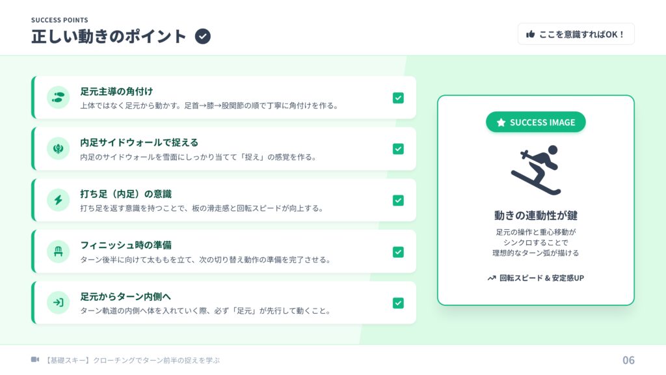
Task: Click the page number 06
Action: 628,360
